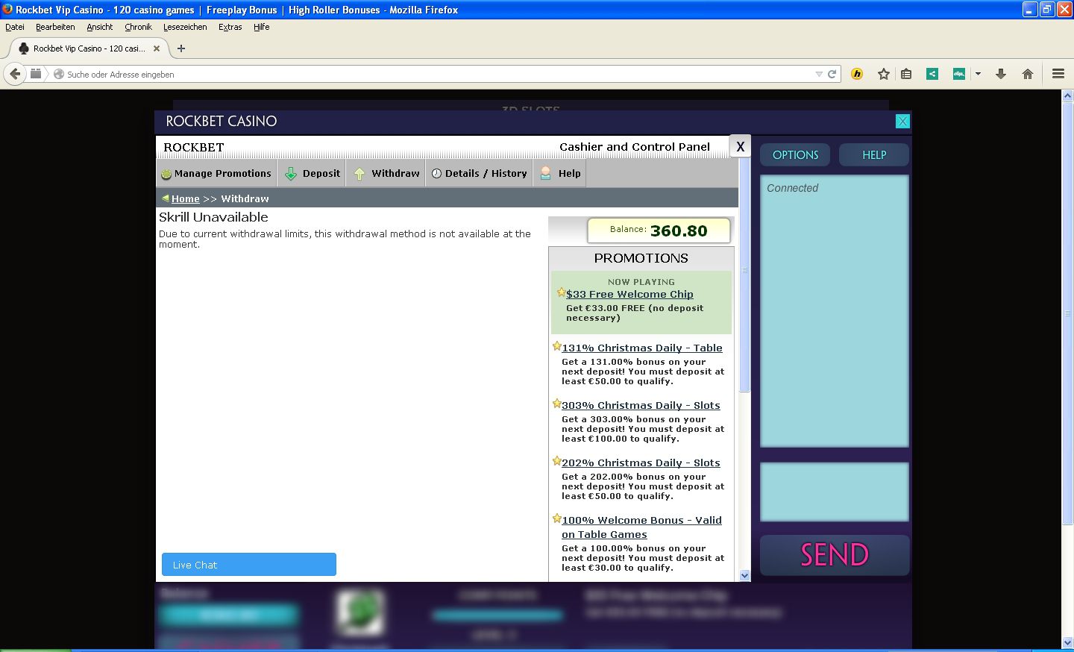Open the Details / History tab
This screenshot has width=1074, height=652.
pyautogui.click(x=479, y=173)
